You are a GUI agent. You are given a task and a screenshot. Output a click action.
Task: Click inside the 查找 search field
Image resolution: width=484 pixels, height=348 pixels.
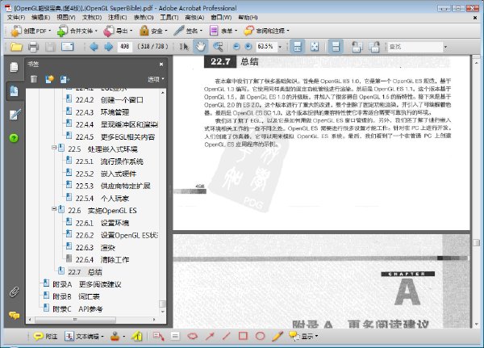point(415,47)
